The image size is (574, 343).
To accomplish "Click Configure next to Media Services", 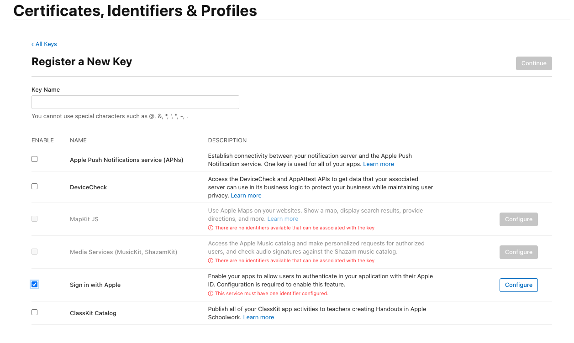I will point(518,252).
